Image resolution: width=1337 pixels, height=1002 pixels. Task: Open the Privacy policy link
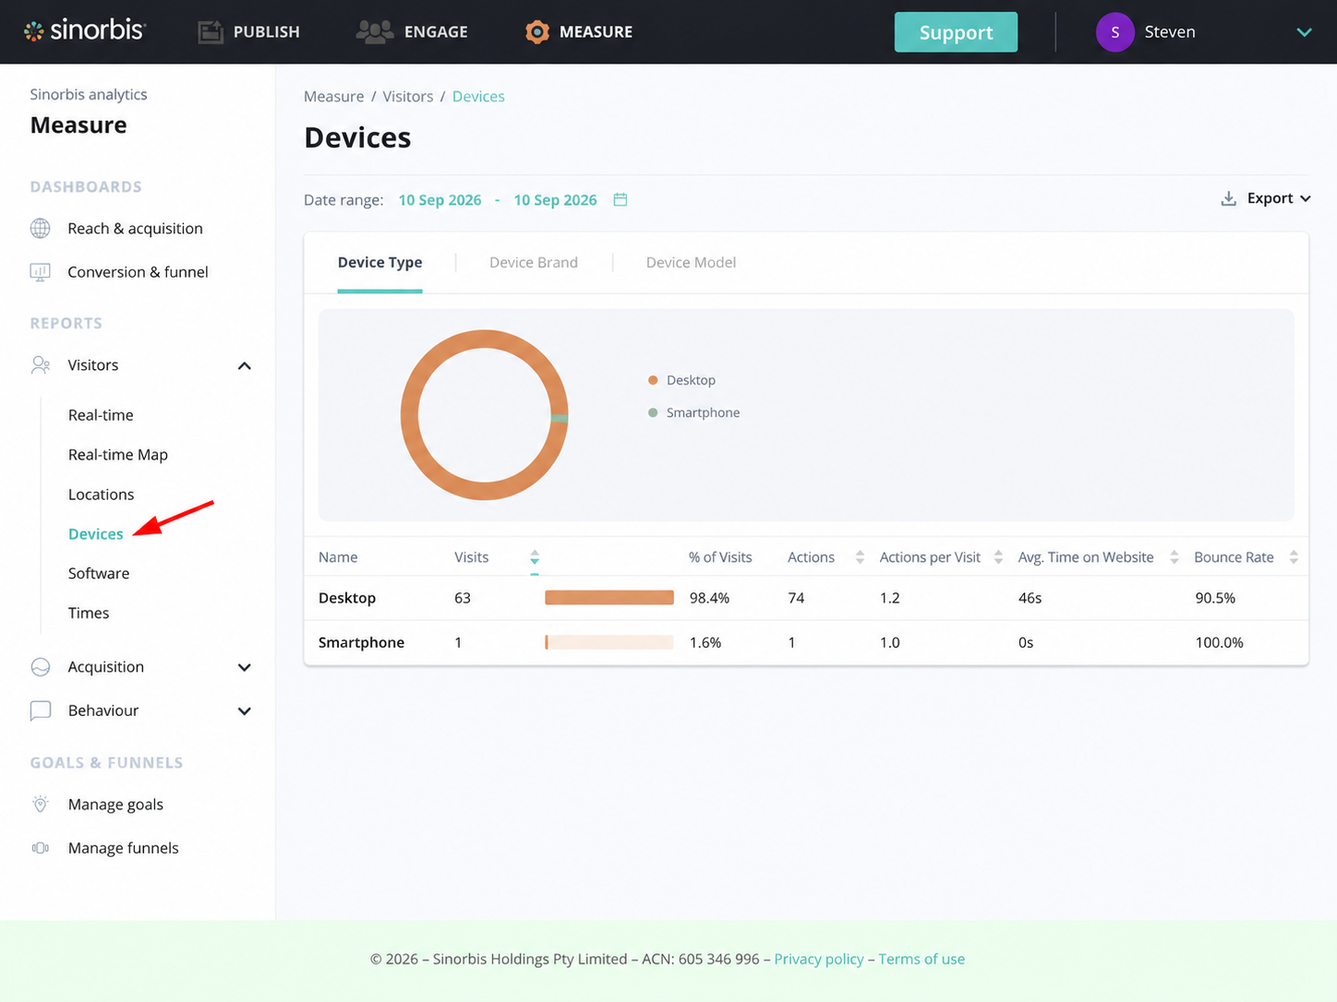click(x=819, y=960)
